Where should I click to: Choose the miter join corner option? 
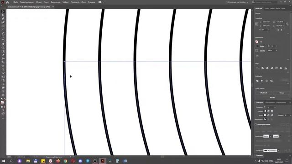coord(265,115)
